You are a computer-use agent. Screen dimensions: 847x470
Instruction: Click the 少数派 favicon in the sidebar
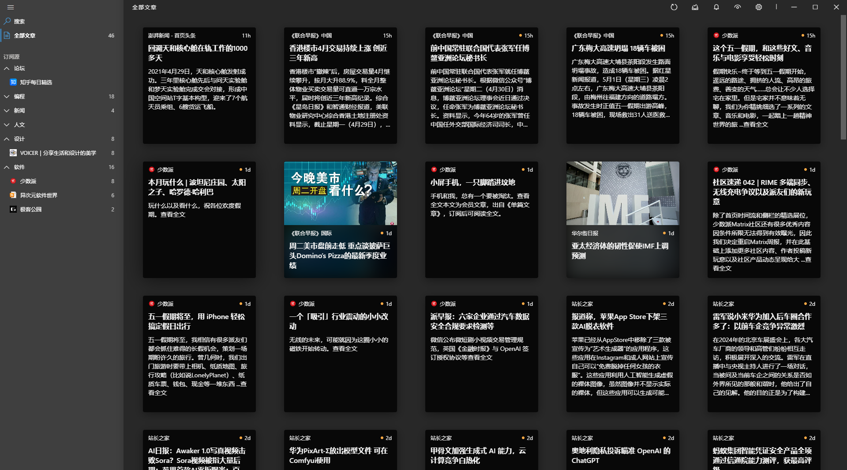(13, 181)
